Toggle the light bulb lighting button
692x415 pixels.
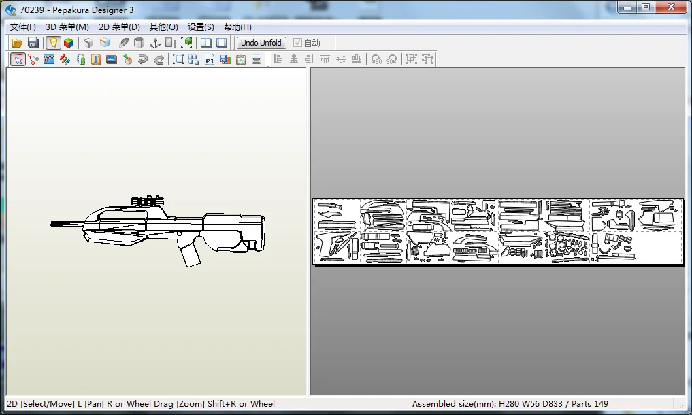pos(53,43)
